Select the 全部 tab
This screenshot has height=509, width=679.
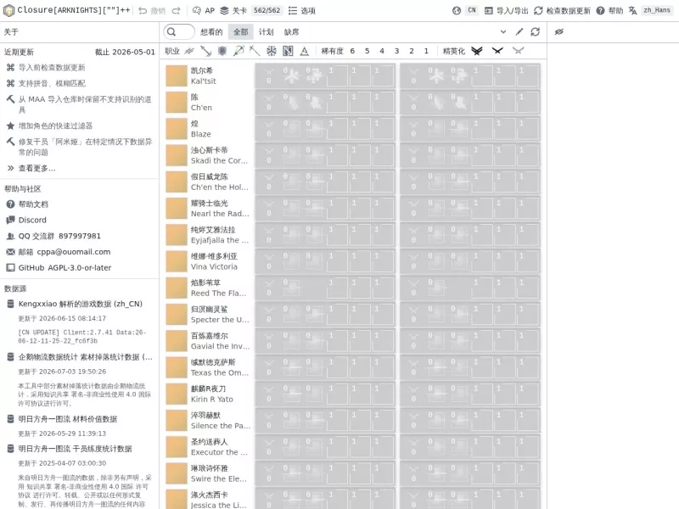[x=241, y=32]
